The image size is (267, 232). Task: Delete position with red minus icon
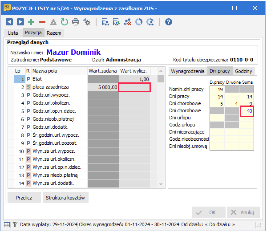coord(42,22)
